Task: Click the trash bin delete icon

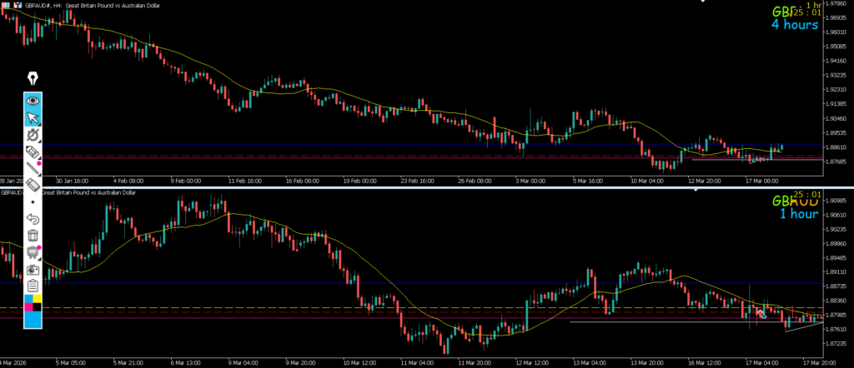Action: (33, 236)
